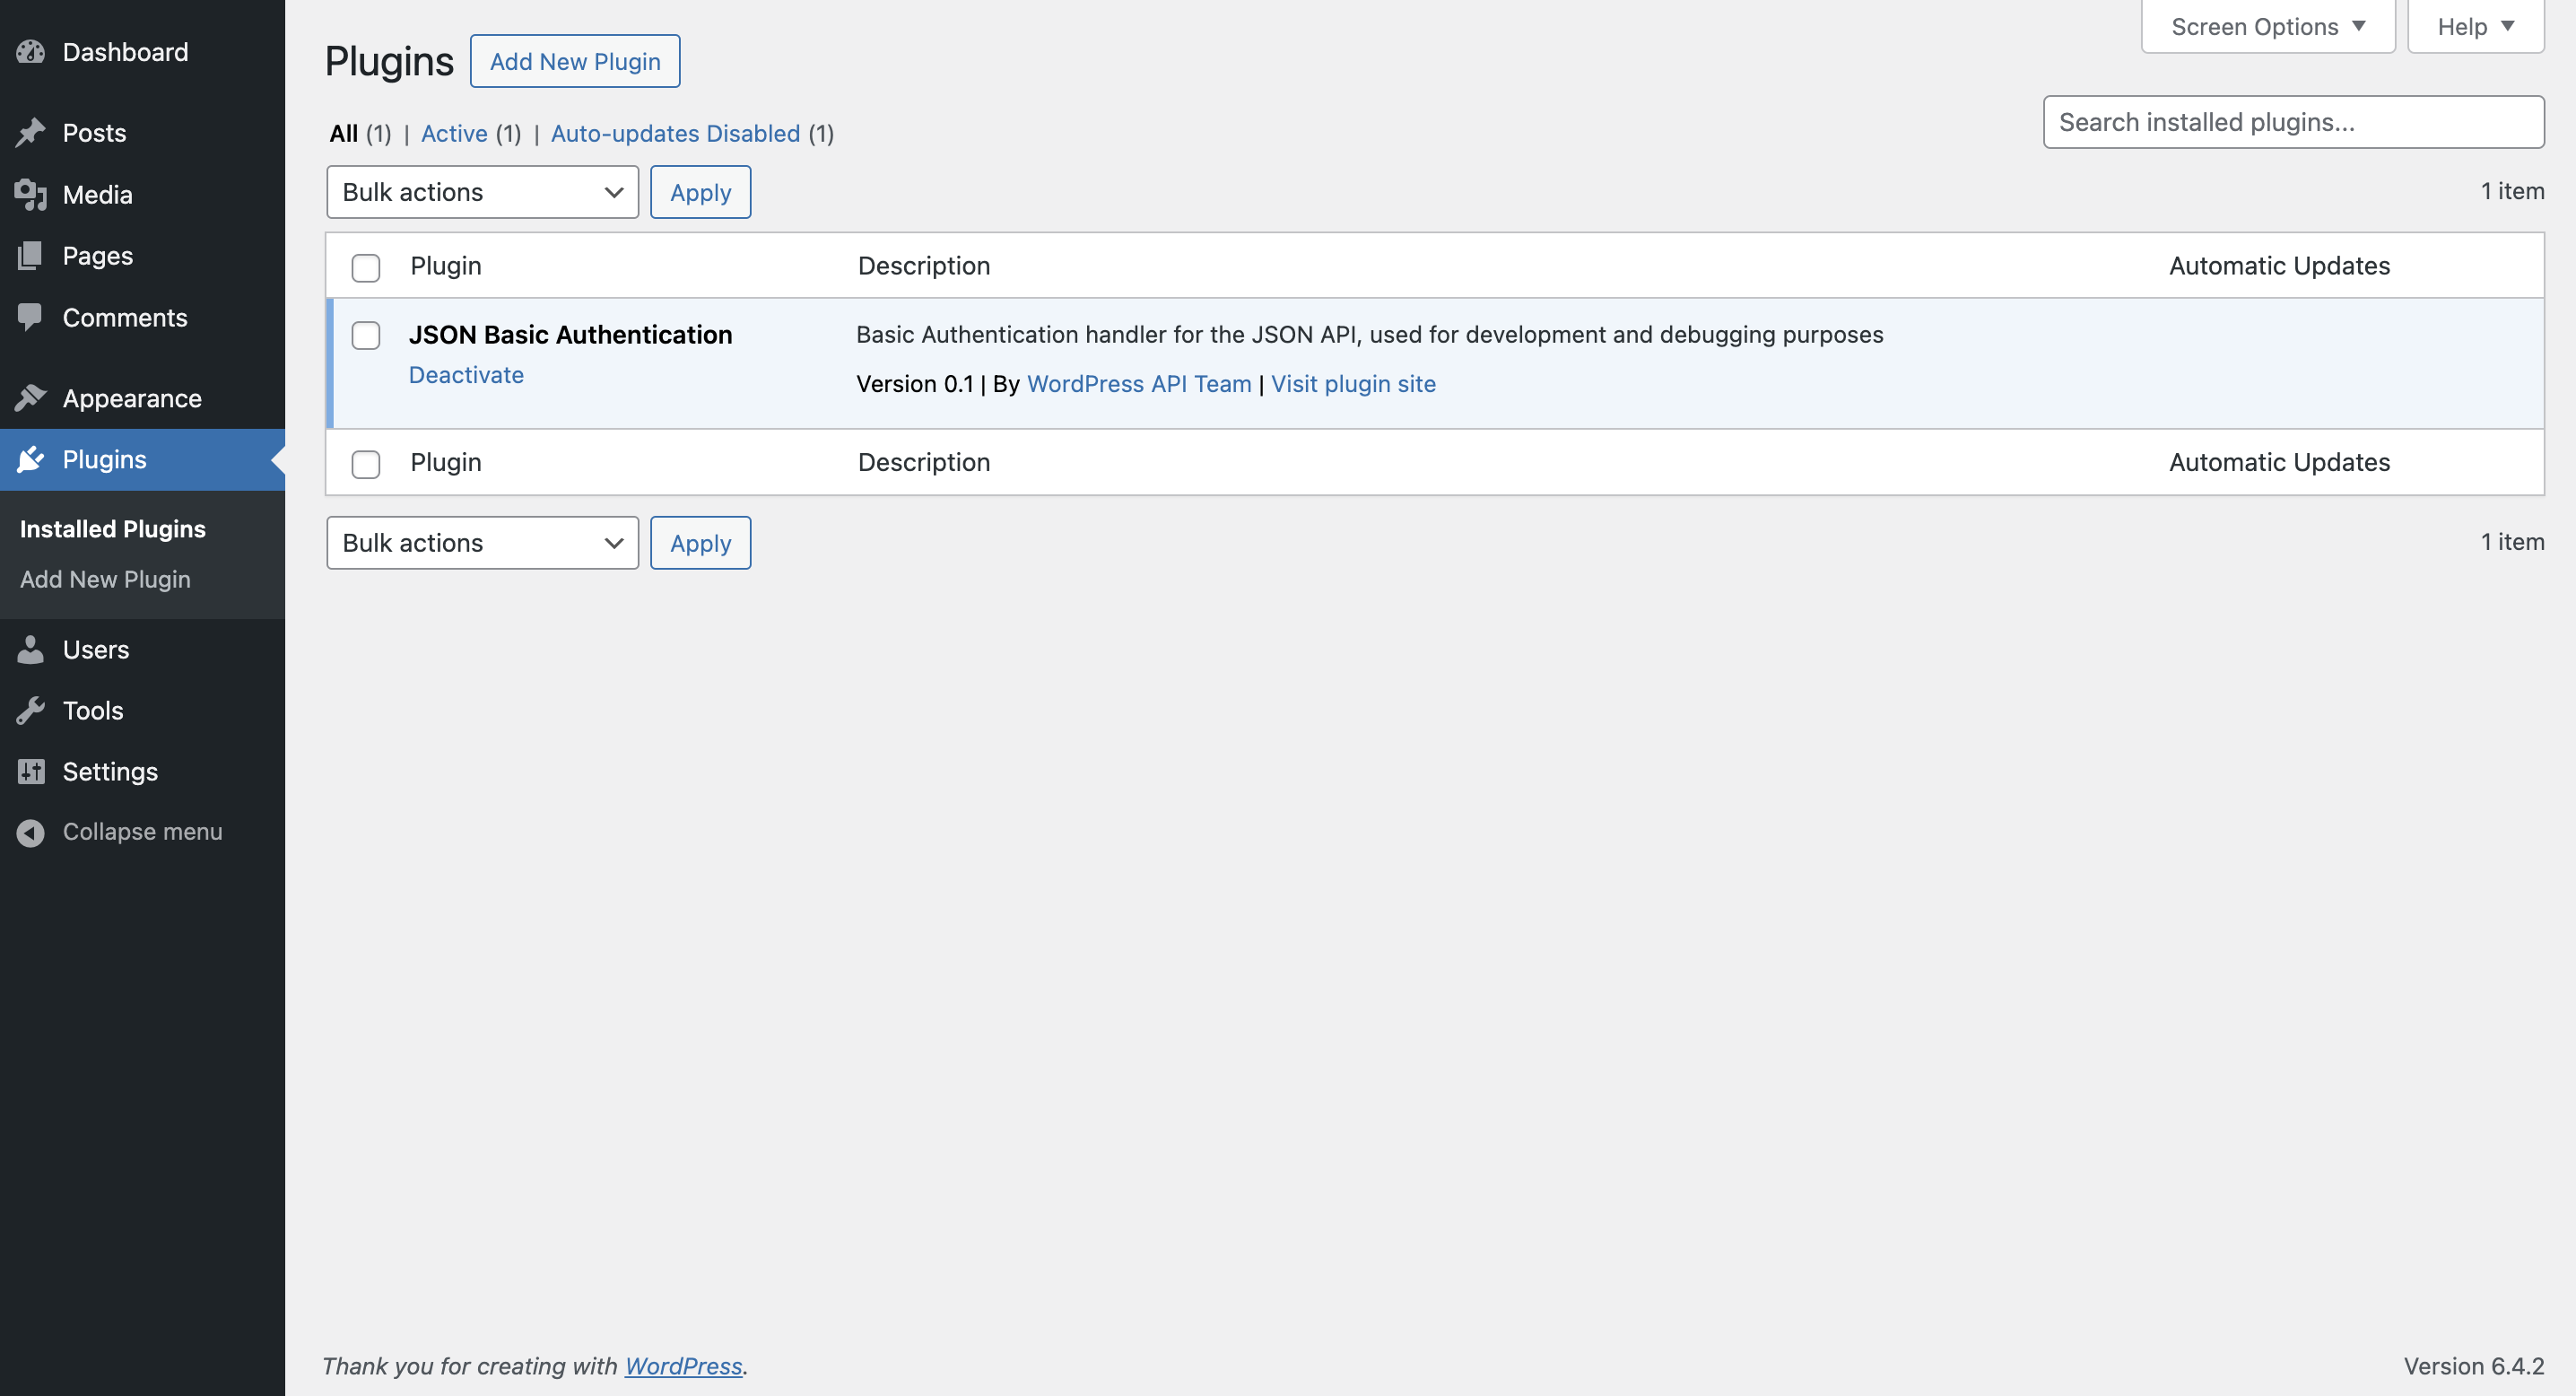Image resolution: width=2576 pixels, height=1396 pixels.
Task: Sort by the Plugin column header
Action: tap(446, 266)
